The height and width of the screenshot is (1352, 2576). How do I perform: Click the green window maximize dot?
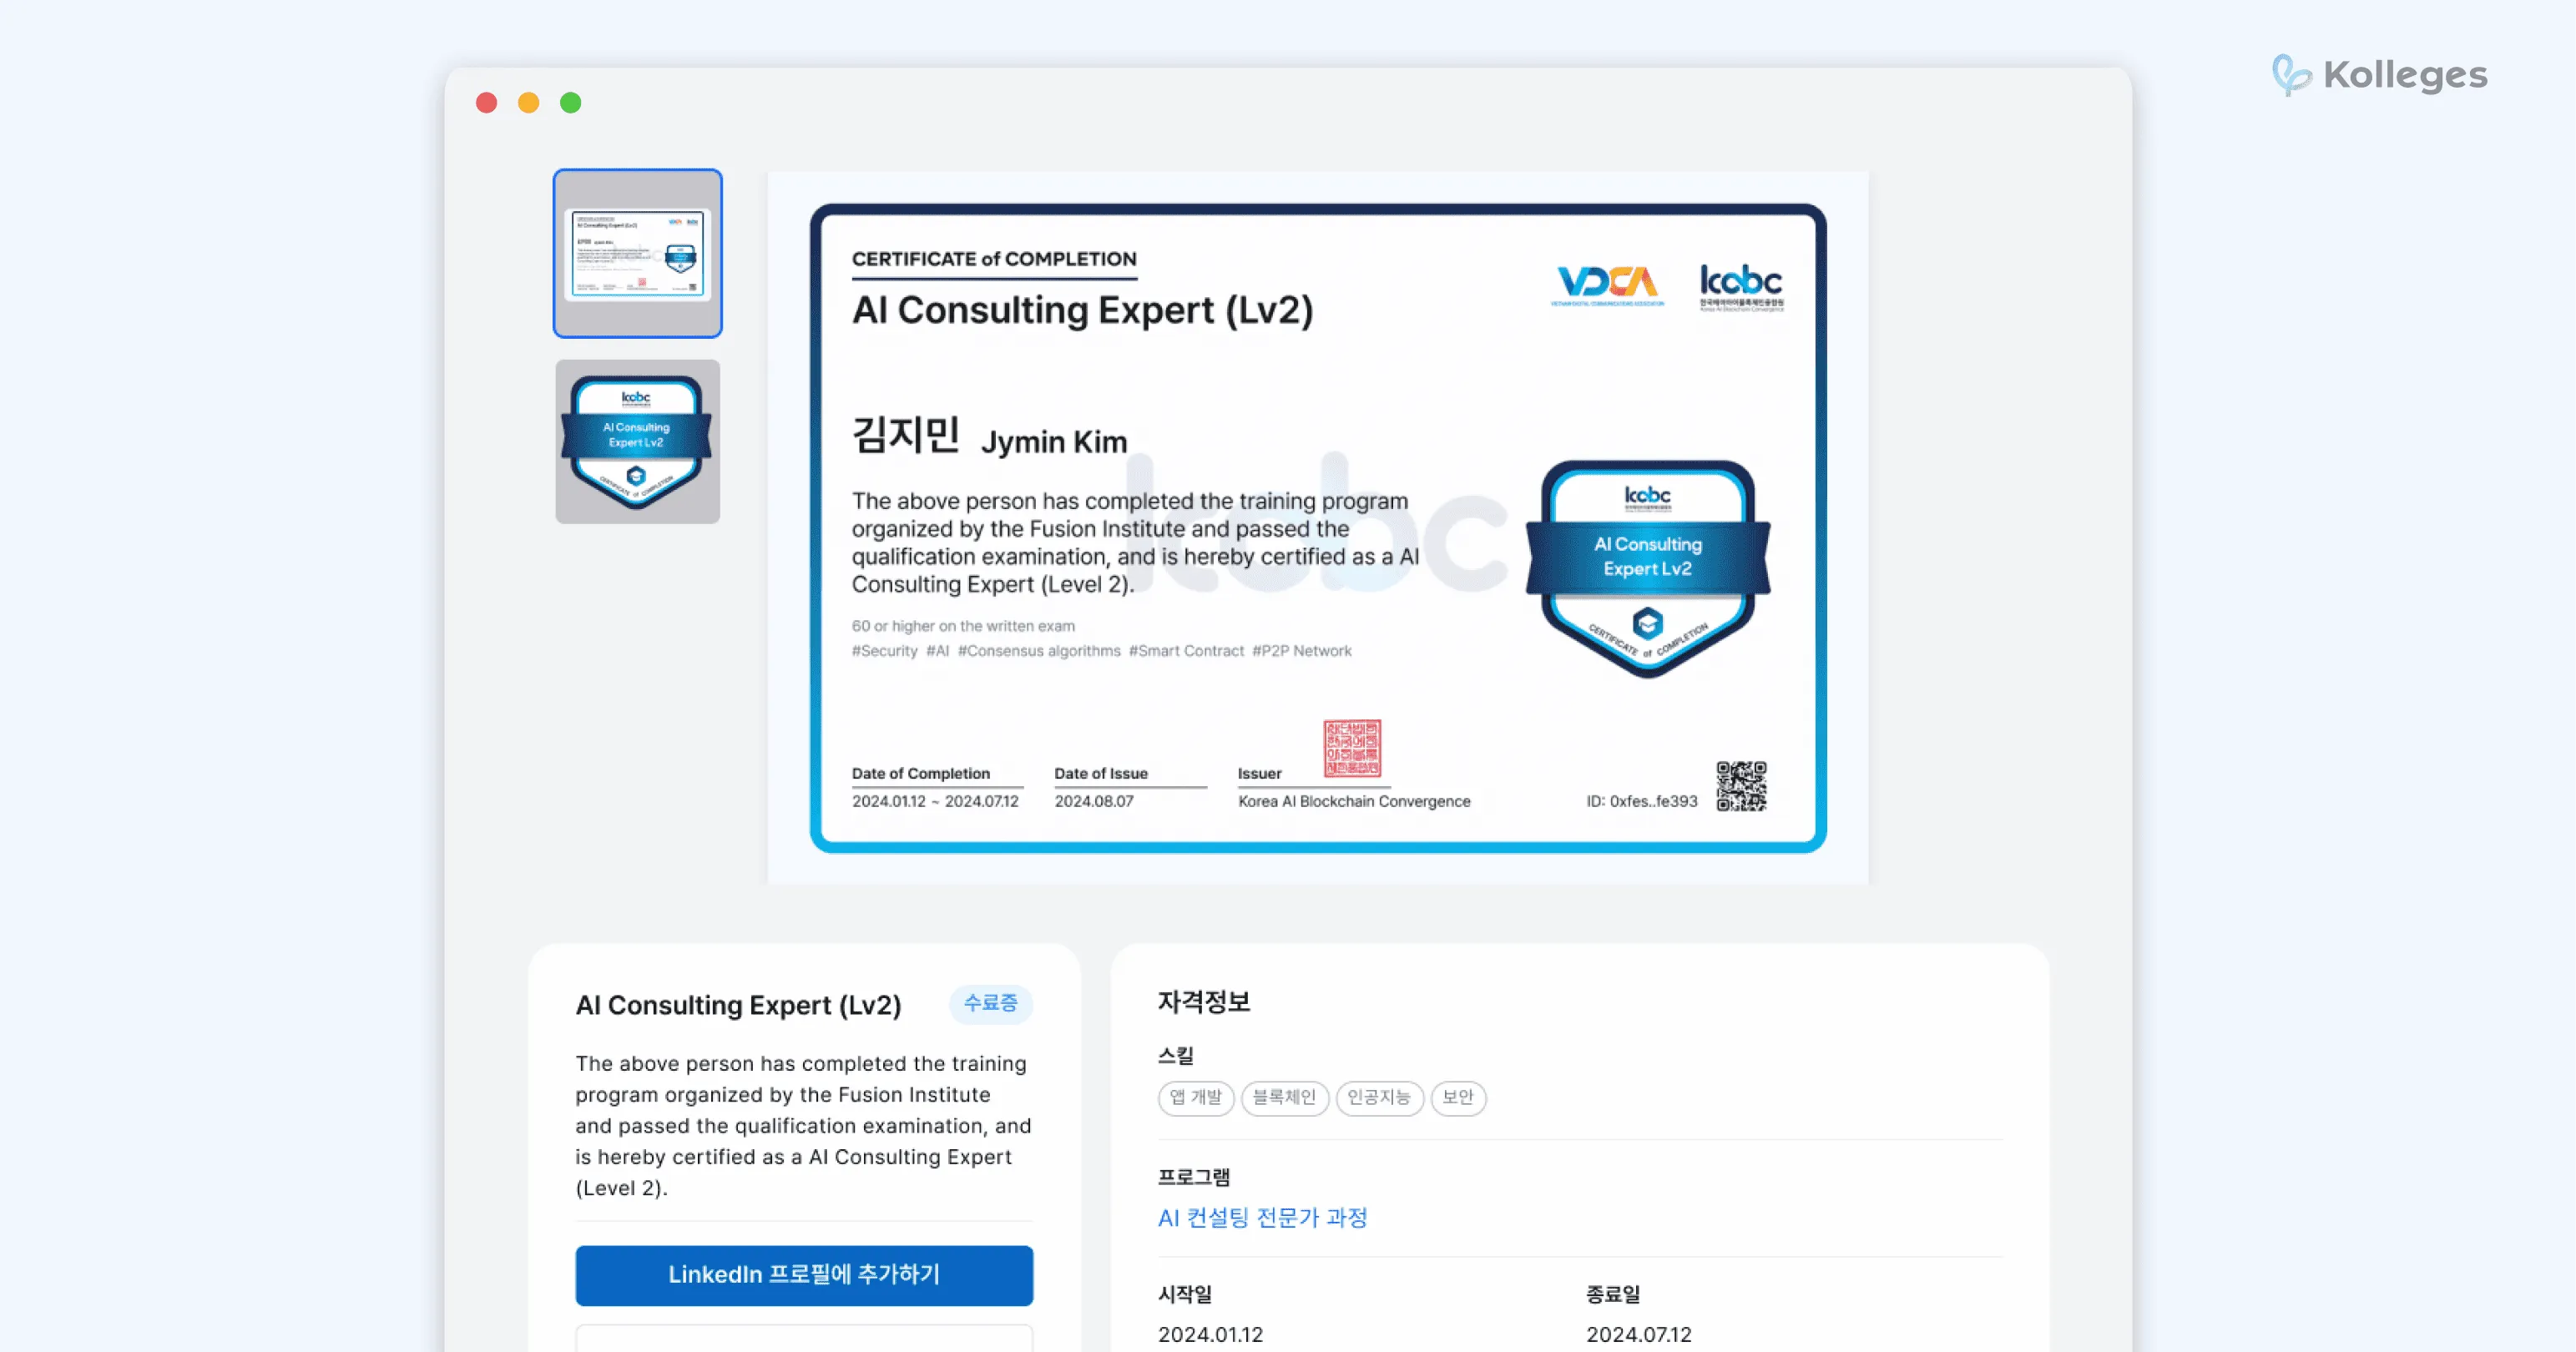(570, 102)
